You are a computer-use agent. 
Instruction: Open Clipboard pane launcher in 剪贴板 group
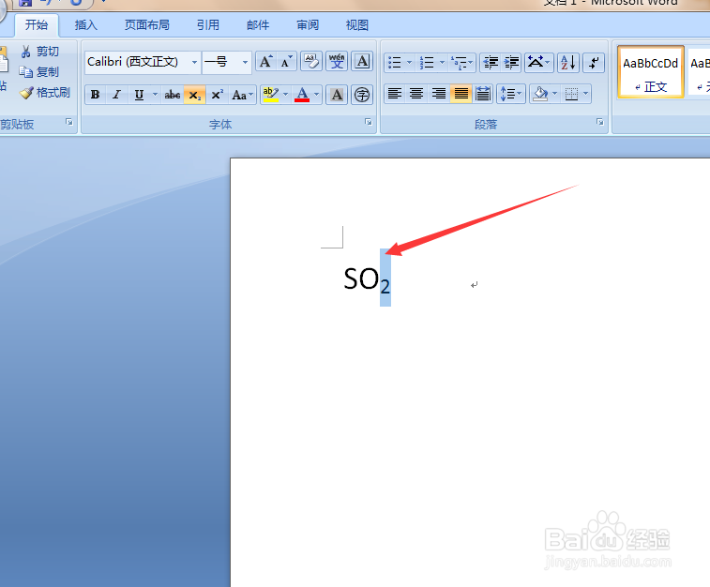[x=69, y=122]
